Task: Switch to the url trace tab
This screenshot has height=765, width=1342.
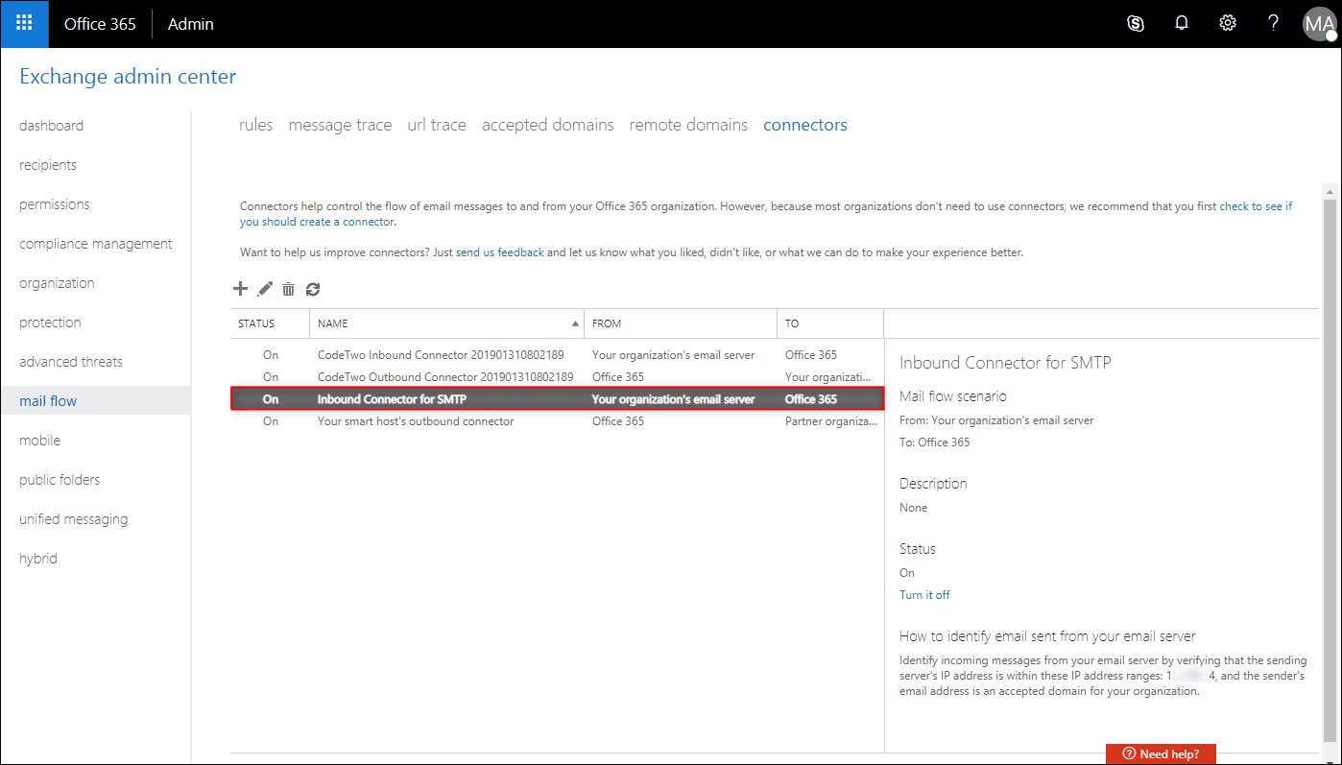Action: tap(437, 125)
